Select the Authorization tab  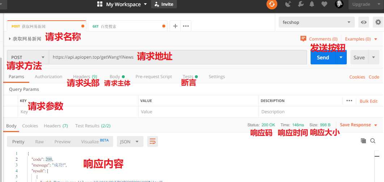coord(48,77)
